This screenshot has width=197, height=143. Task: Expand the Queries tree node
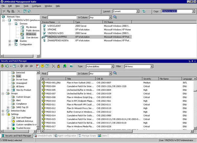point(10,41)
